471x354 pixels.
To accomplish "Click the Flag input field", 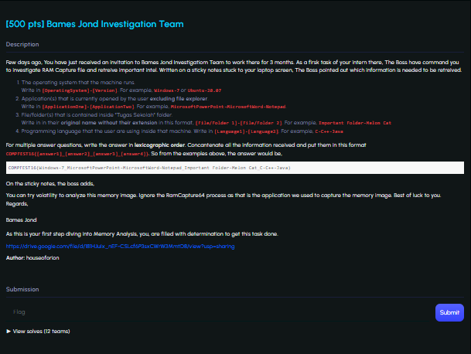I will [218, 311].
